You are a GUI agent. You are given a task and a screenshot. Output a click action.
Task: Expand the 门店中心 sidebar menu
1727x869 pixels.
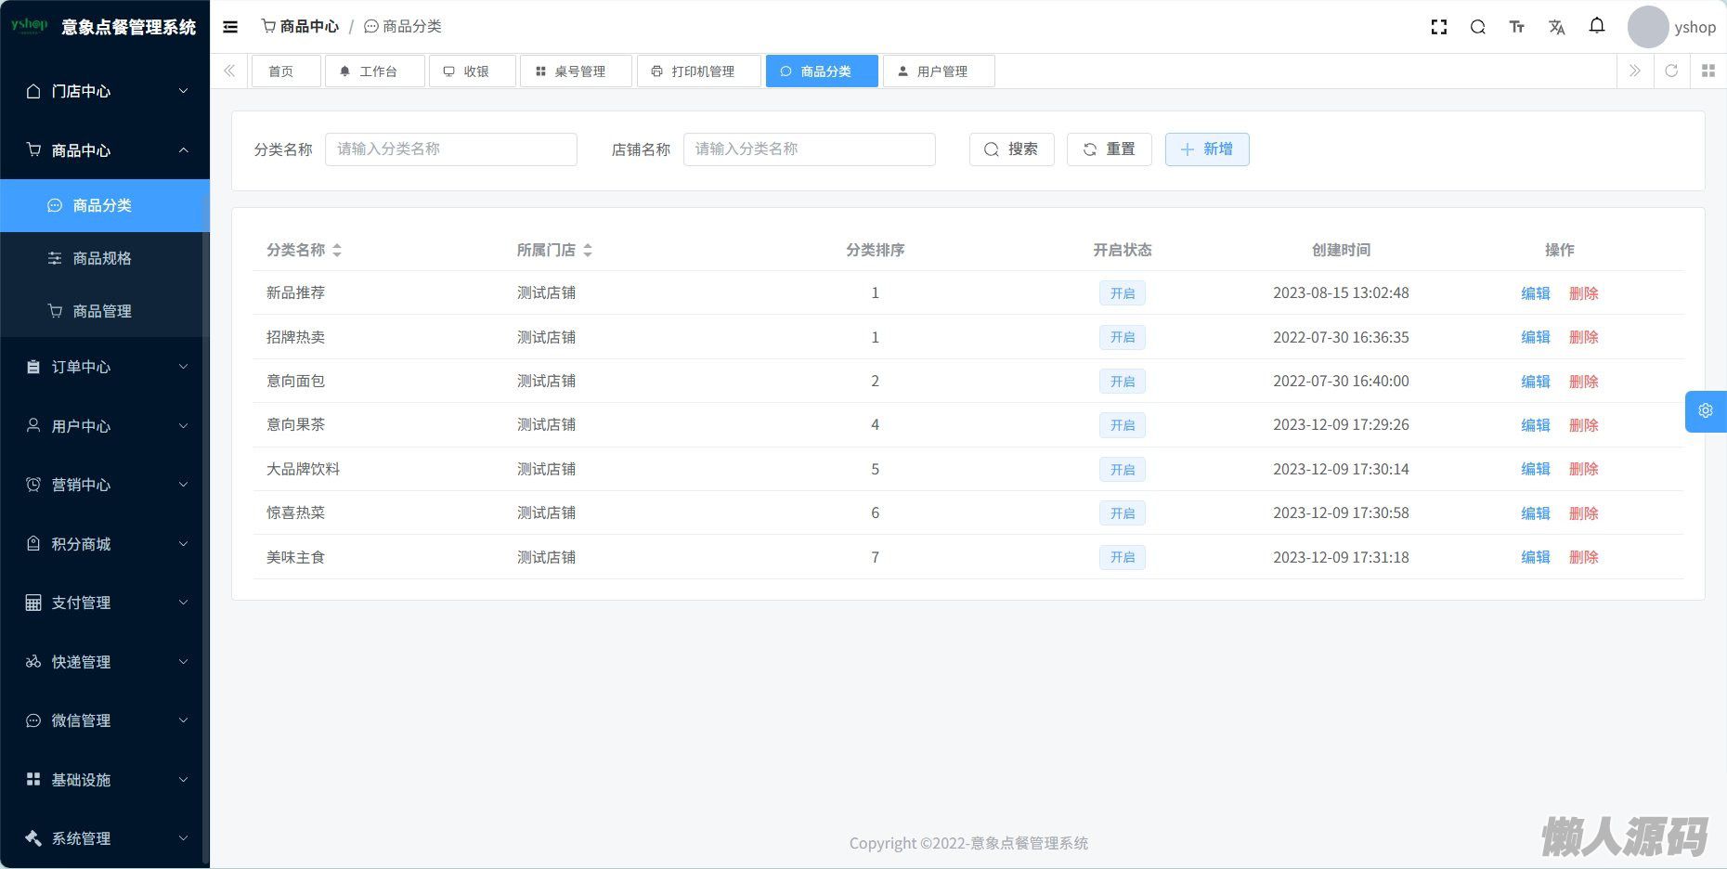coord(105,91)
